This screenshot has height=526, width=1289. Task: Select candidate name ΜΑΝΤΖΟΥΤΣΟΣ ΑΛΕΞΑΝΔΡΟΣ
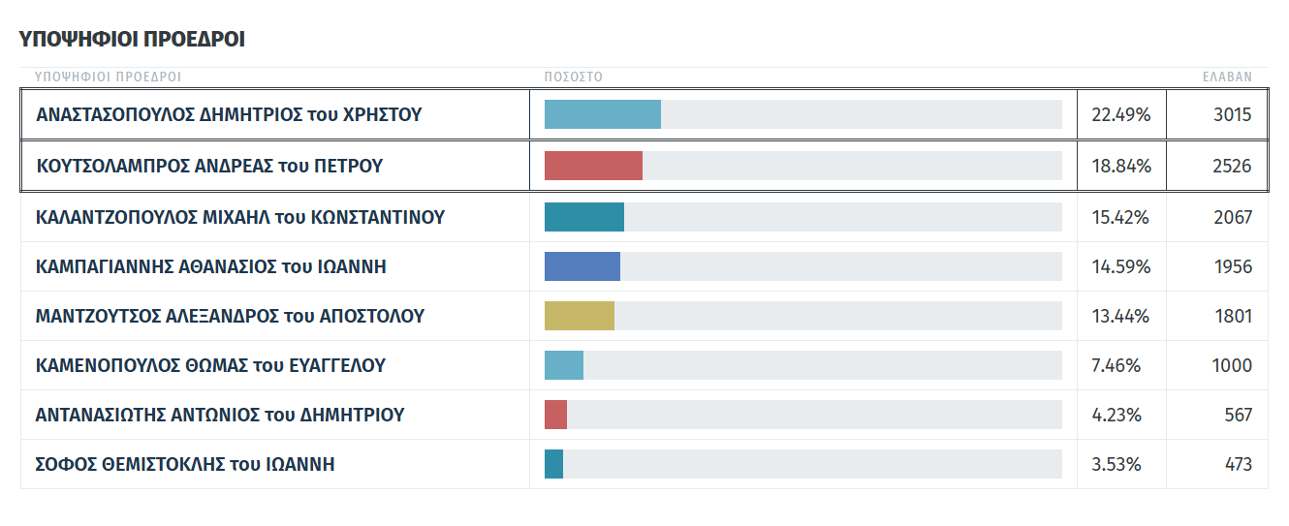[230, 316]
